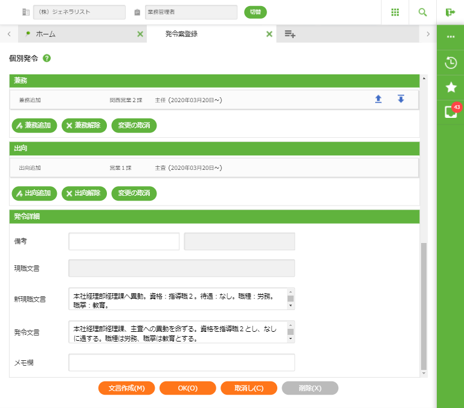Switch to the ホーム tab

(45, 34)
